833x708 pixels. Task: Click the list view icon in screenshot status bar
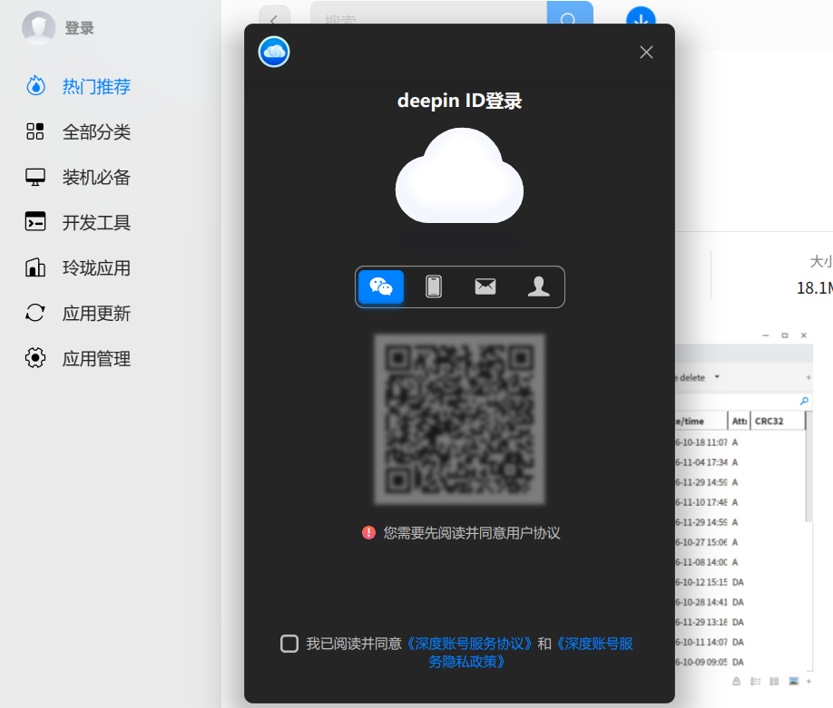coord(756,681)
